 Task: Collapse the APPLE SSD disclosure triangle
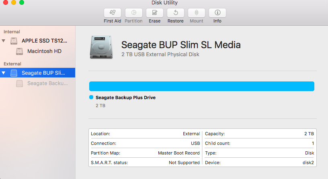tap(4, 41)
